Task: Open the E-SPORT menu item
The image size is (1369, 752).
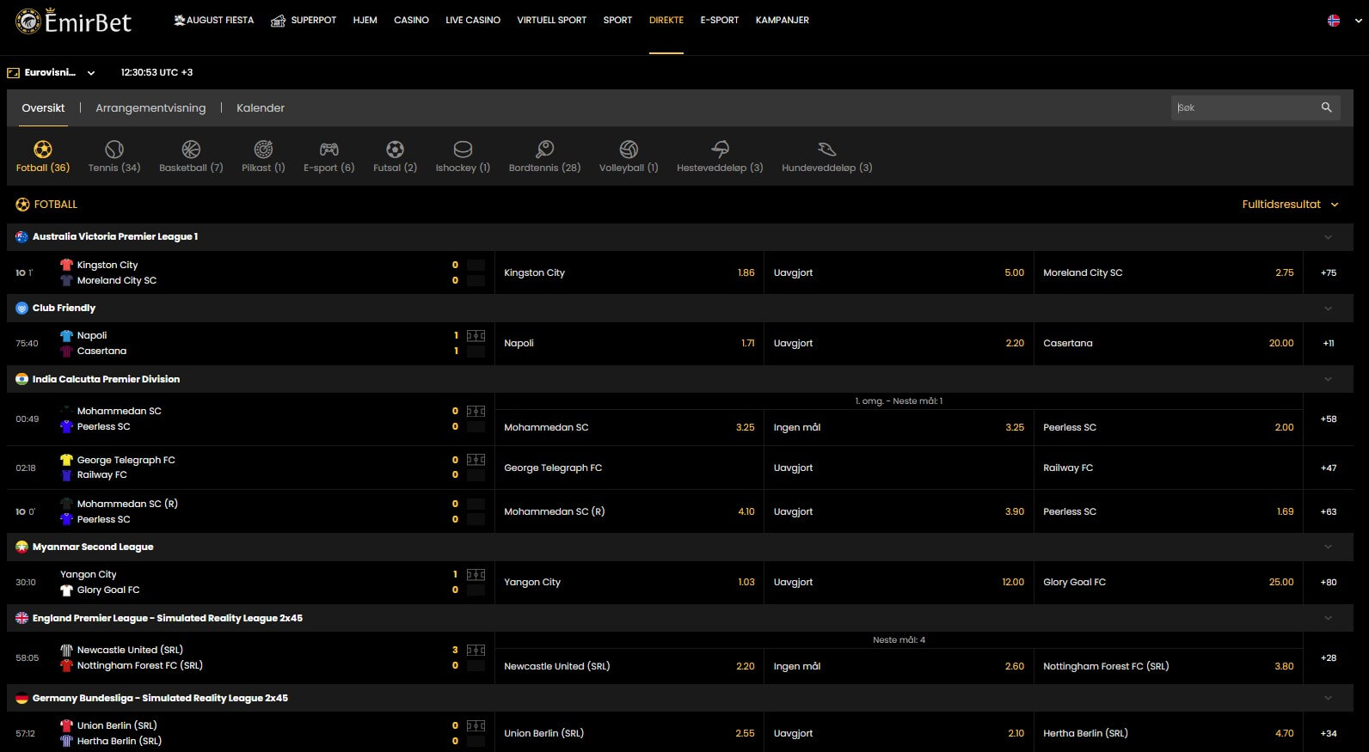Action: click(x=719, y=21)
